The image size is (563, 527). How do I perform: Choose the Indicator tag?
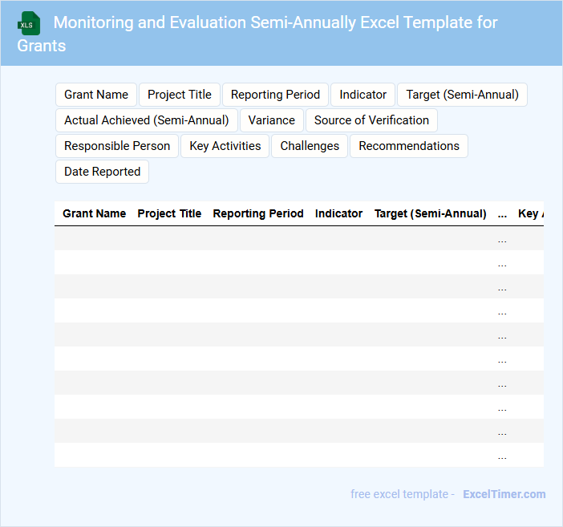click(x=363, y=95)
